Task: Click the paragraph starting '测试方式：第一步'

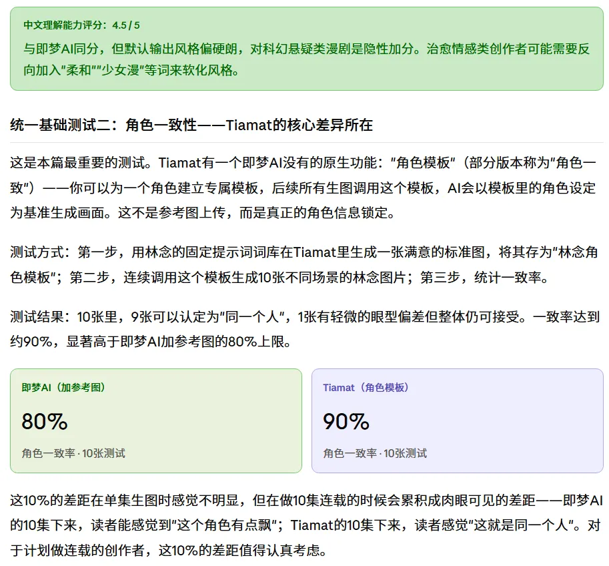Action: click(x=304, y=265)
